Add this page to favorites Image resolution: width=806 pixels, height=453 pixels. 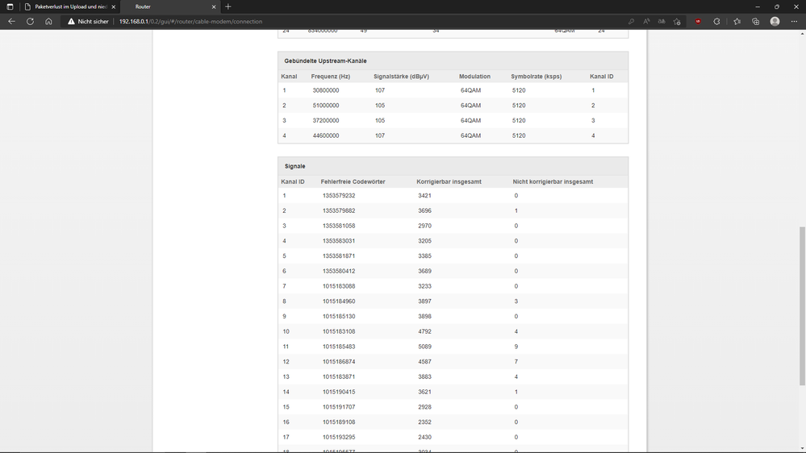tap(677, 22)
